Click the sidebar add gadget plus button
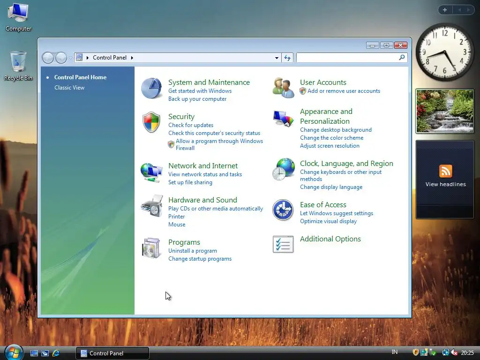The width and height of the screenshot is (480, 360). coord(445,10)
